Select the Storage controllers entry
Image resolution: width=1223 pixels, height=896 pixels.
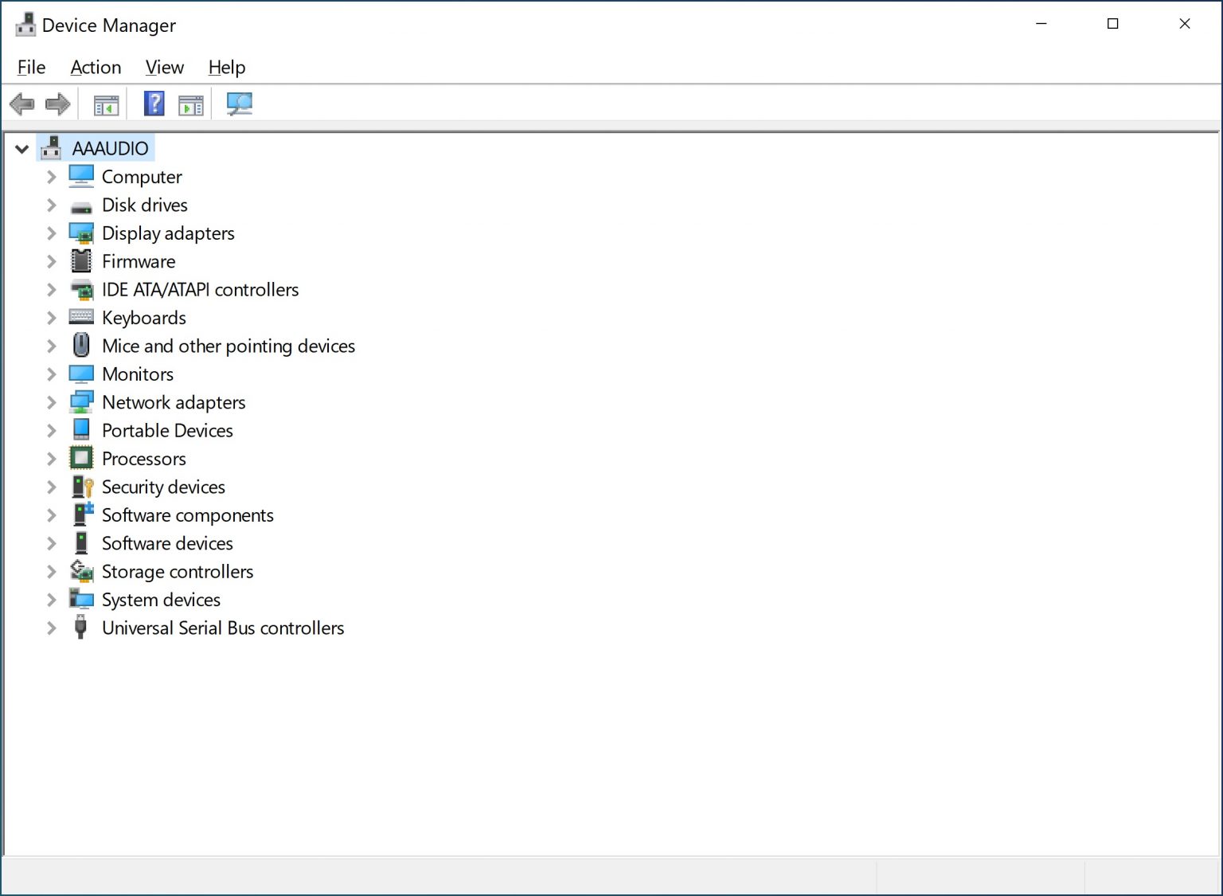pyautogui.click(x=177, y=571)
